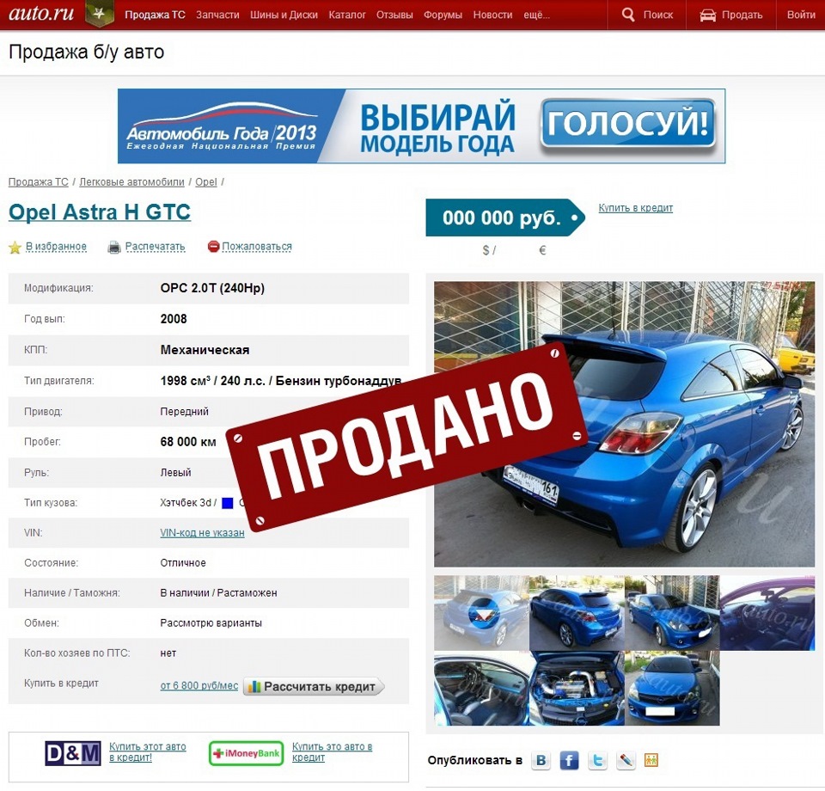The image size is (825, 791).
Task: Open Отзывы menu item
Action: point(394,15)
